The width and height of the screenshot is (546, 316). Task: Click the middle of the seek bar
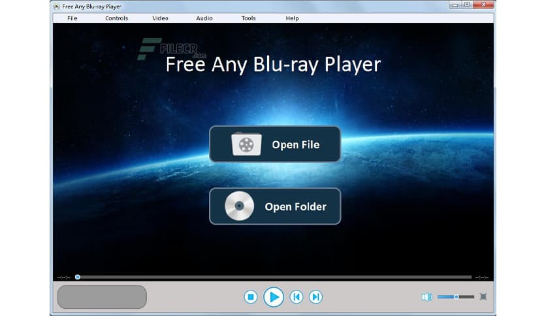pyautogui.click(x=274, y=277)
